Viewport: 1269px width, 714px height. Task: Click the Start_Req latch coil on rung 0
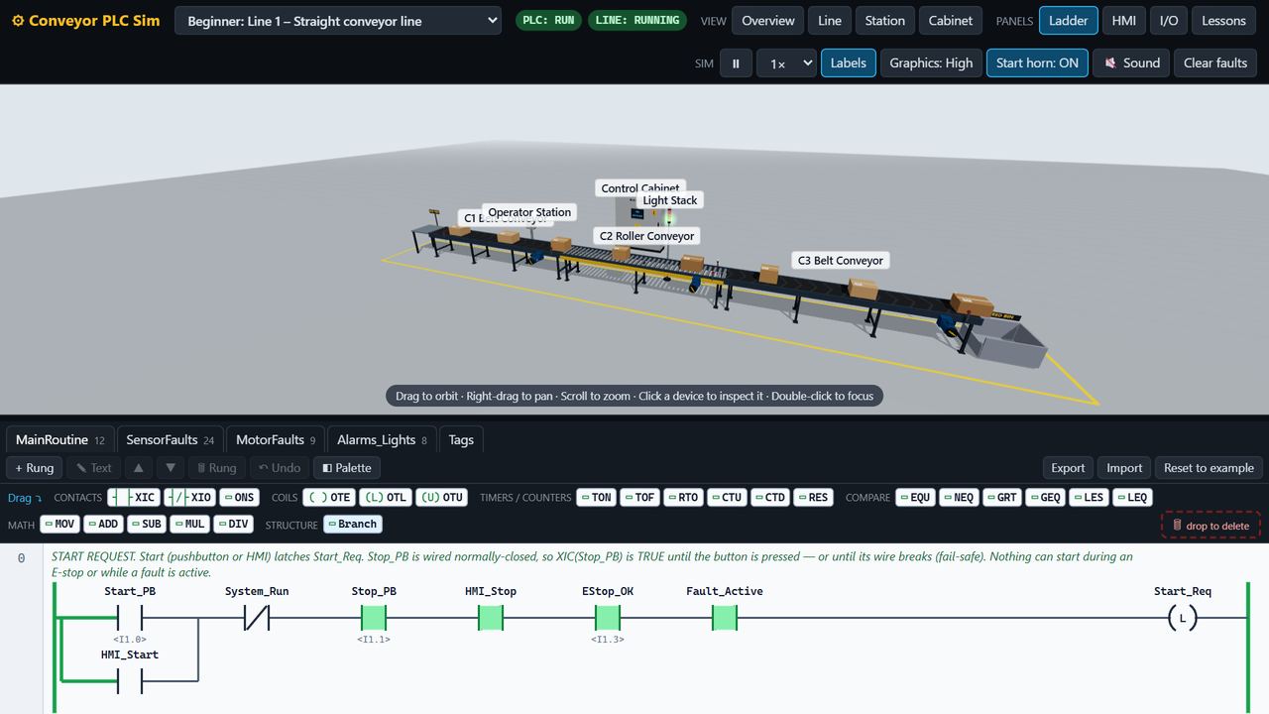click(x=1182, y=618)
